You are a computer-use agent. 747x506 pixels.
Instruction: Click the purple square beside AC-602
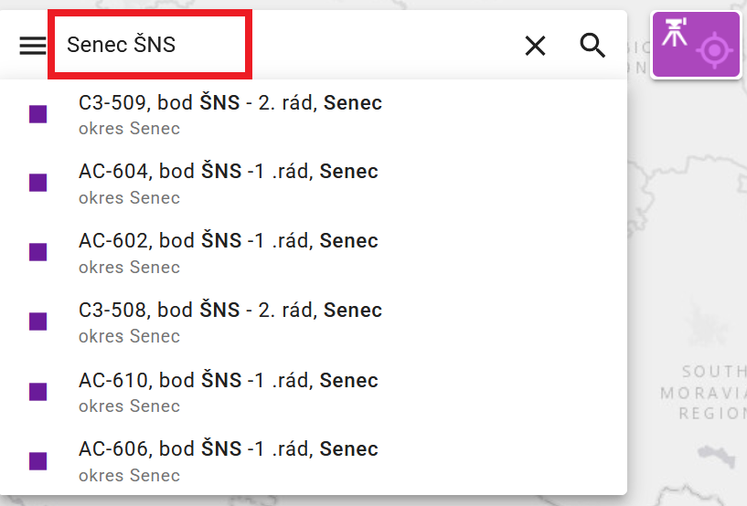coord(37,252)
